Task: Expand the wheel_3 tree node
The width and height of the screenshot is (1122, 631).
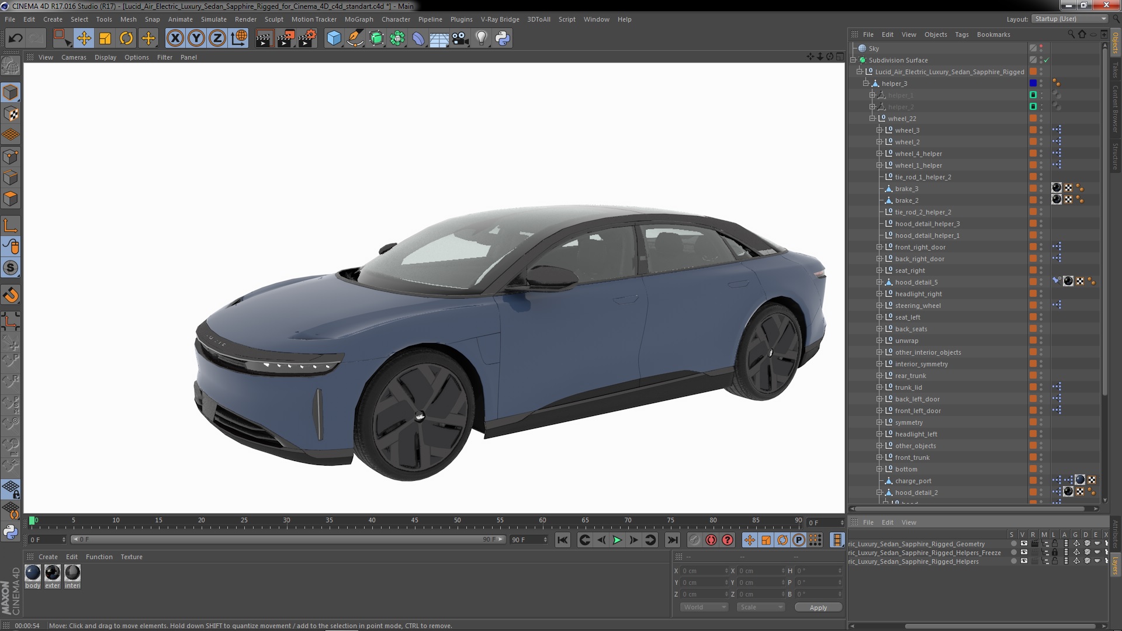Action: pos(879,130)
